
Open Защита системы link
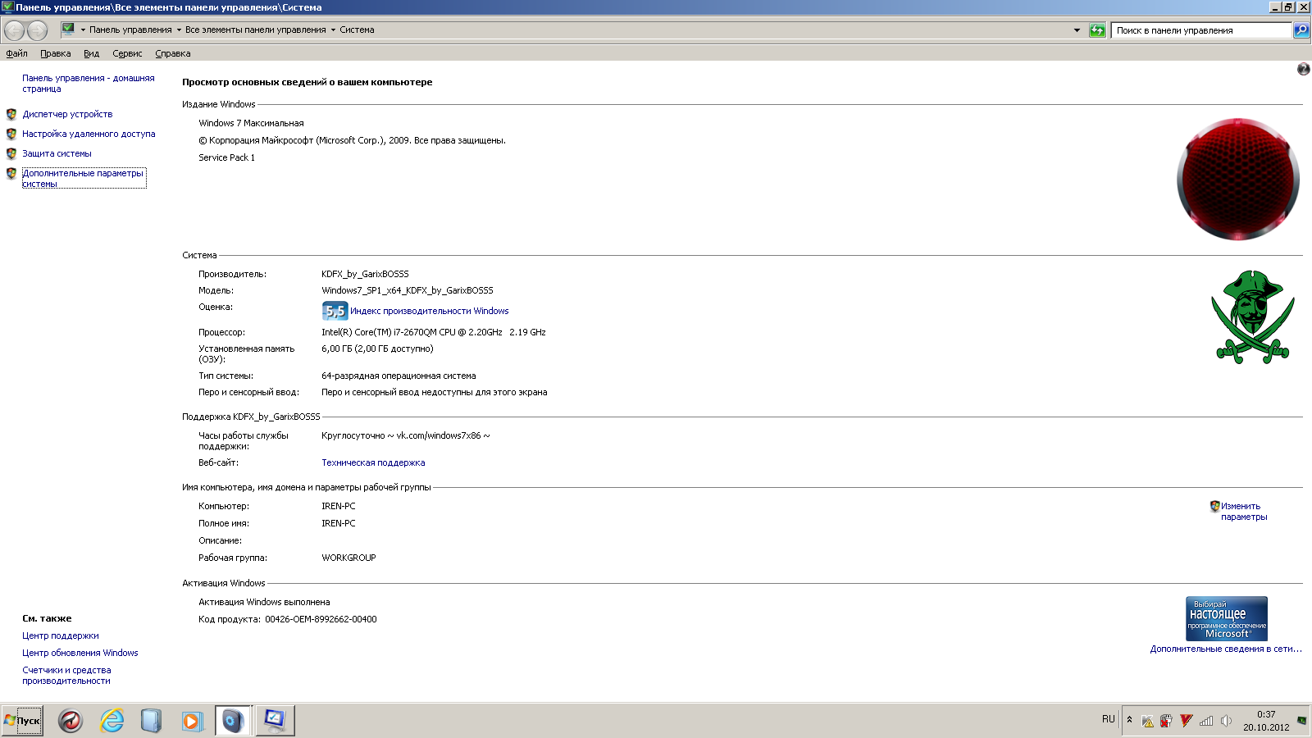point(57,153)
